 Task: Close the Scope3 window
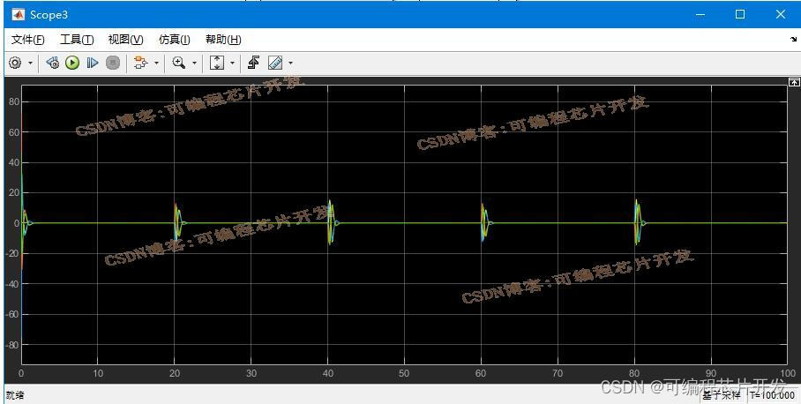tap(781, 14)
